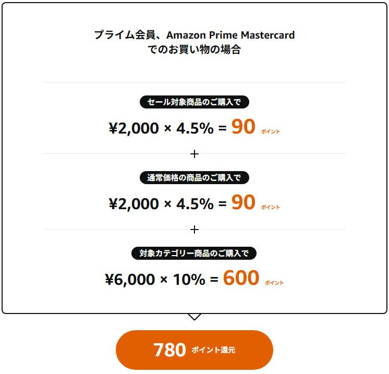Click the ポイント還元 text in orange button

213,350
